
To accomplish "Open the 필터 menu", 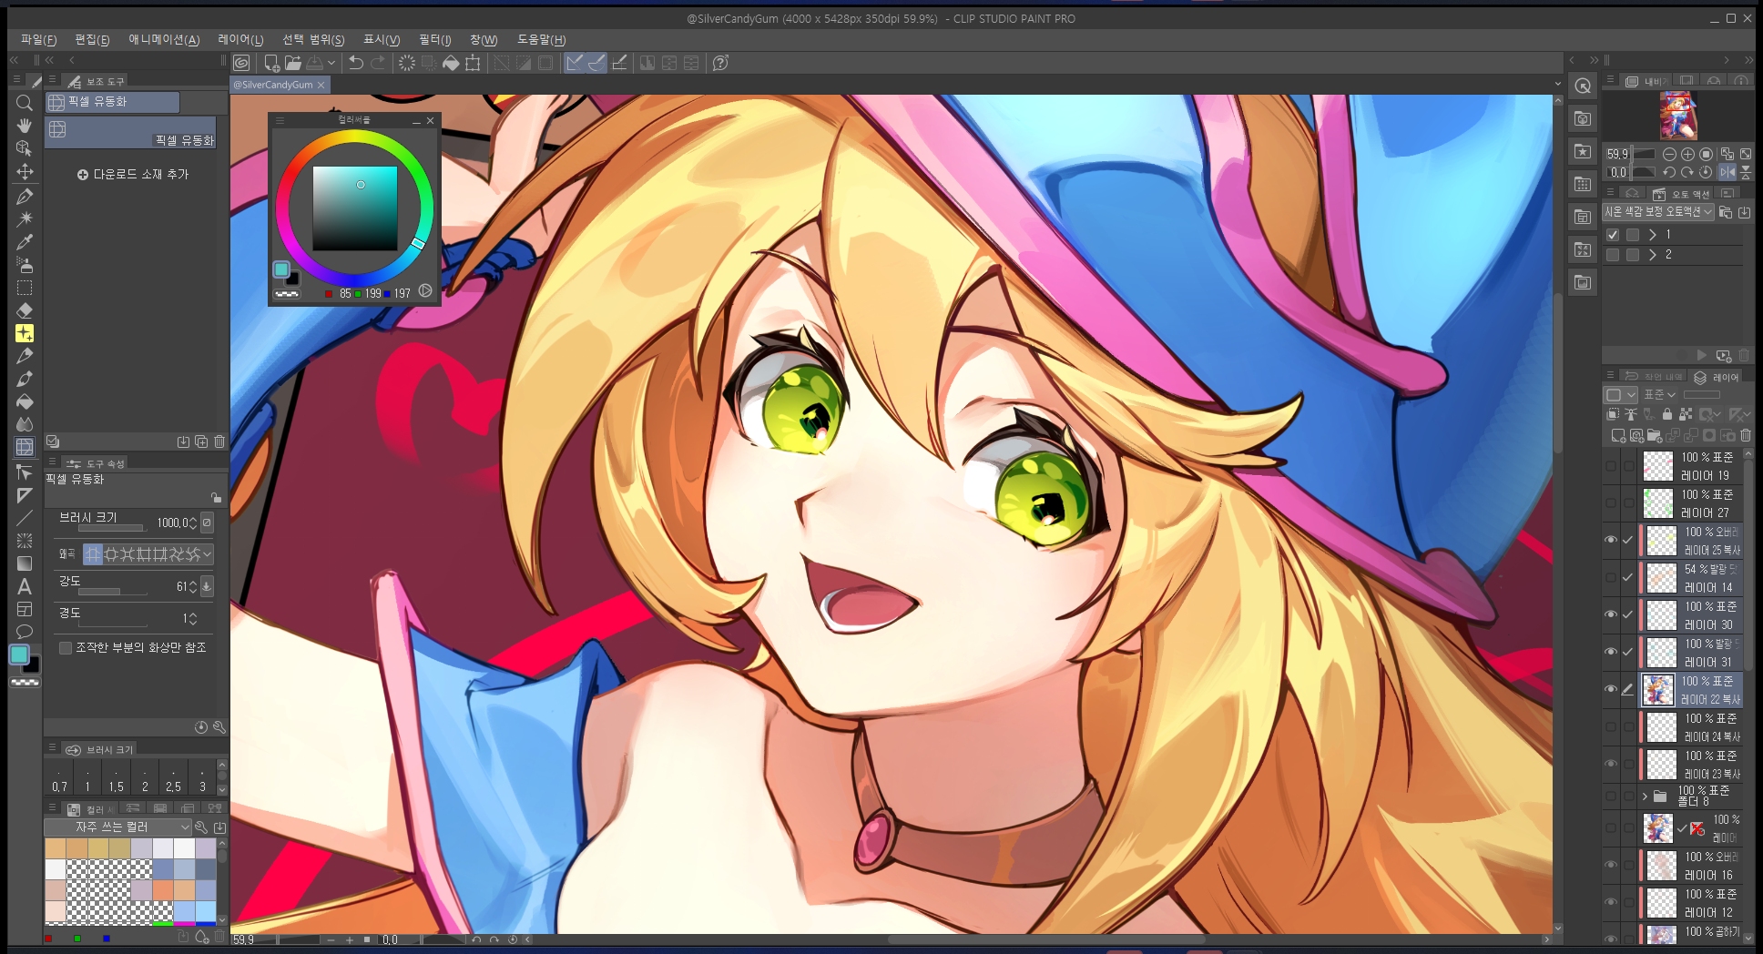I will point(434,40).
